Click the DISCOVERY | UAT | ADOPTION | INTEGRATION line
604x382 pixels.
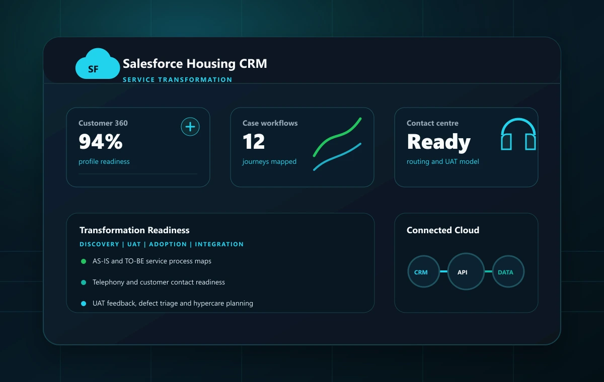[x=162, y=244]
